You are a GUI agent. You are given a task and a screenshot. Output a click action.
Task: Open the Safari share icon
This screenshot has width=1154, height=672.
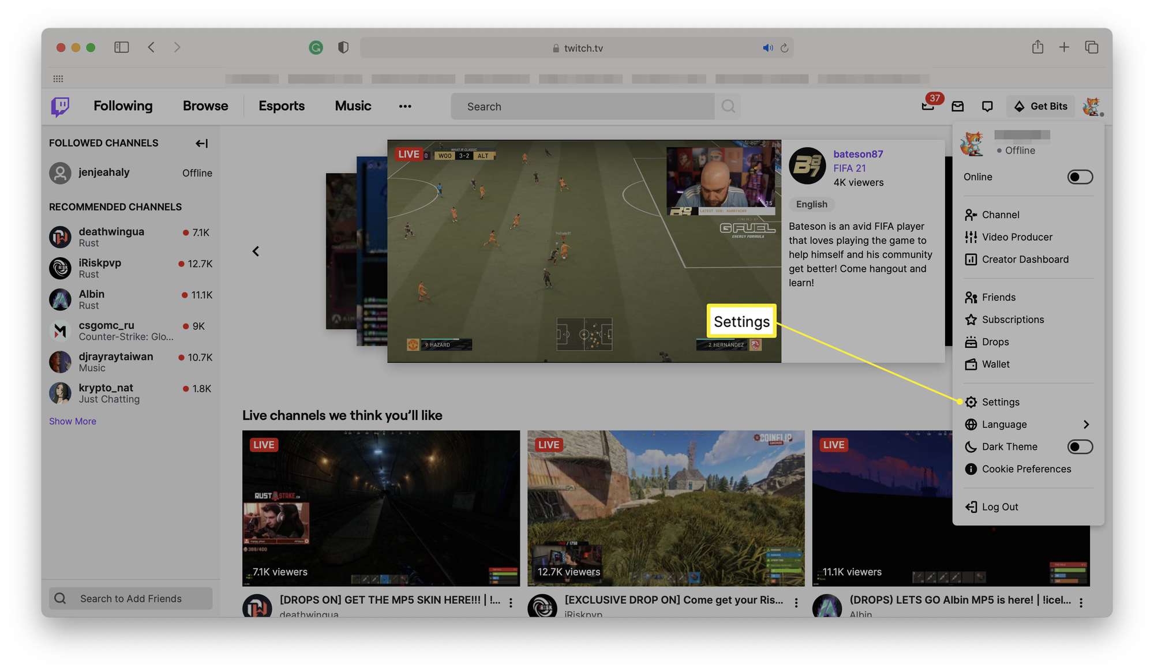[x=1037, y=47]
